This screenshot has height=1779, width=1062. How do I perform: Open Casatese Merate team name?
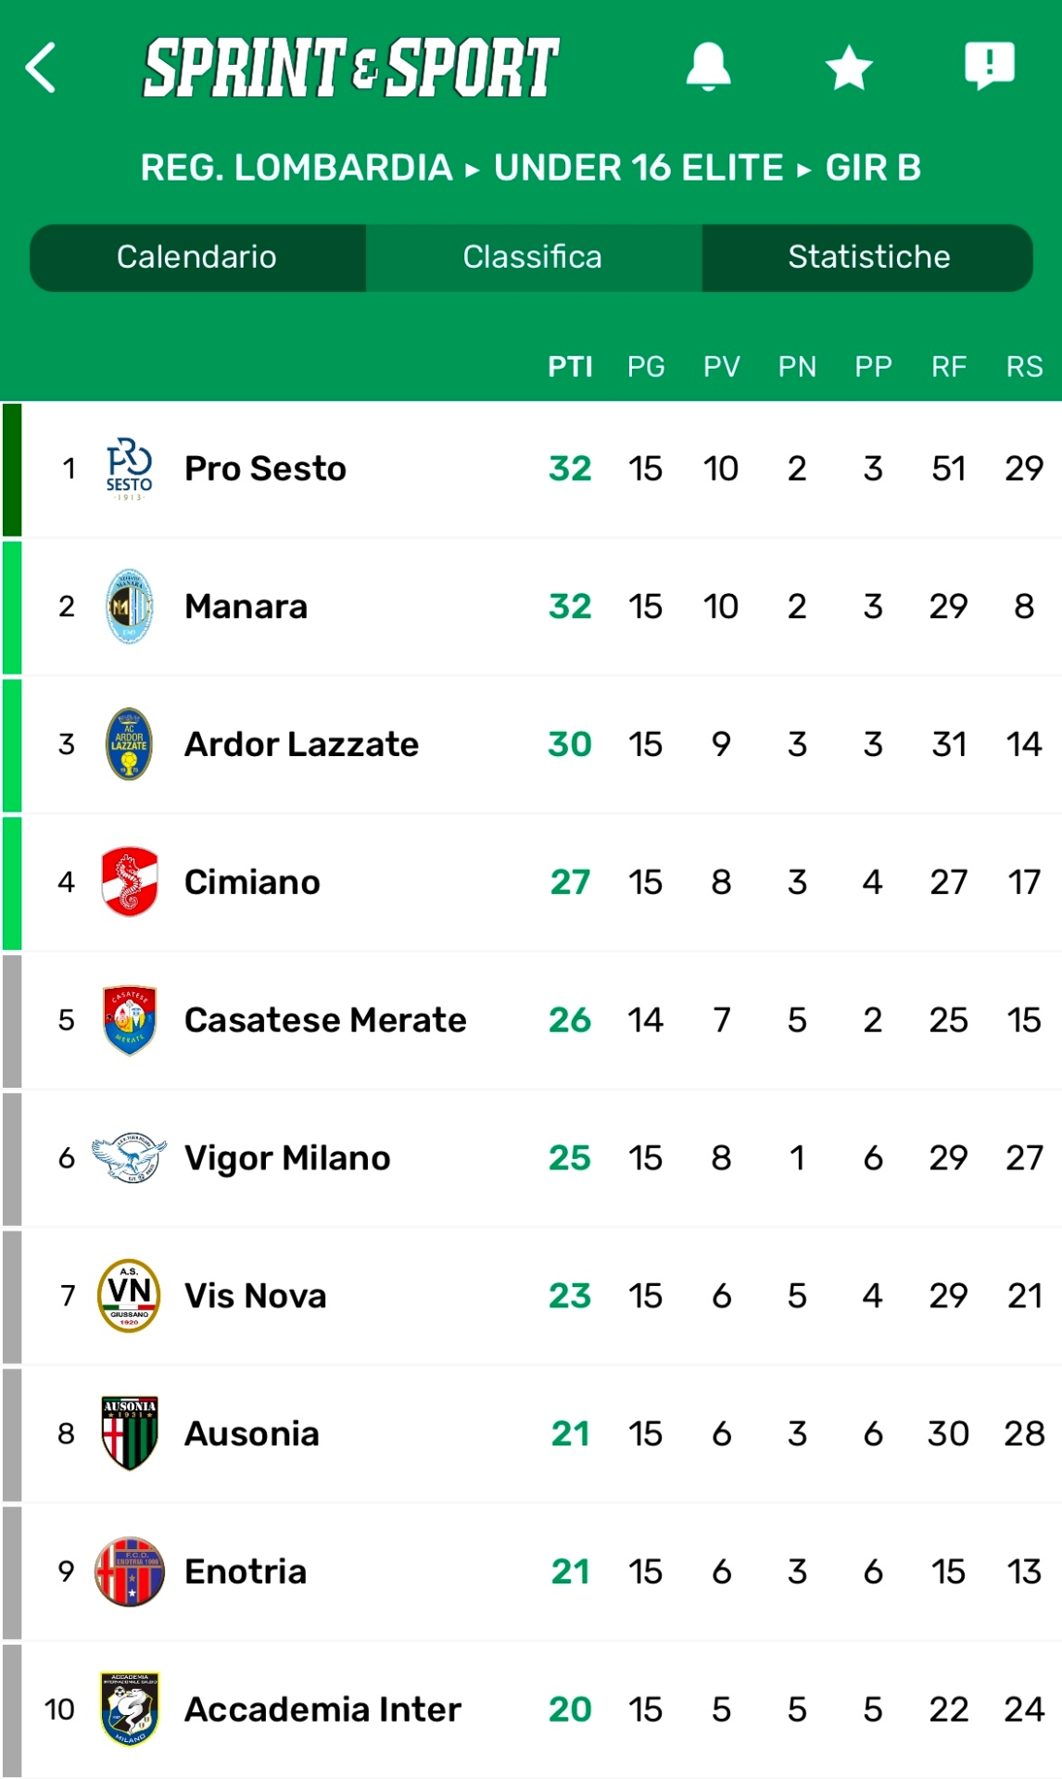pyautogui.click(x=325, y=1020)
